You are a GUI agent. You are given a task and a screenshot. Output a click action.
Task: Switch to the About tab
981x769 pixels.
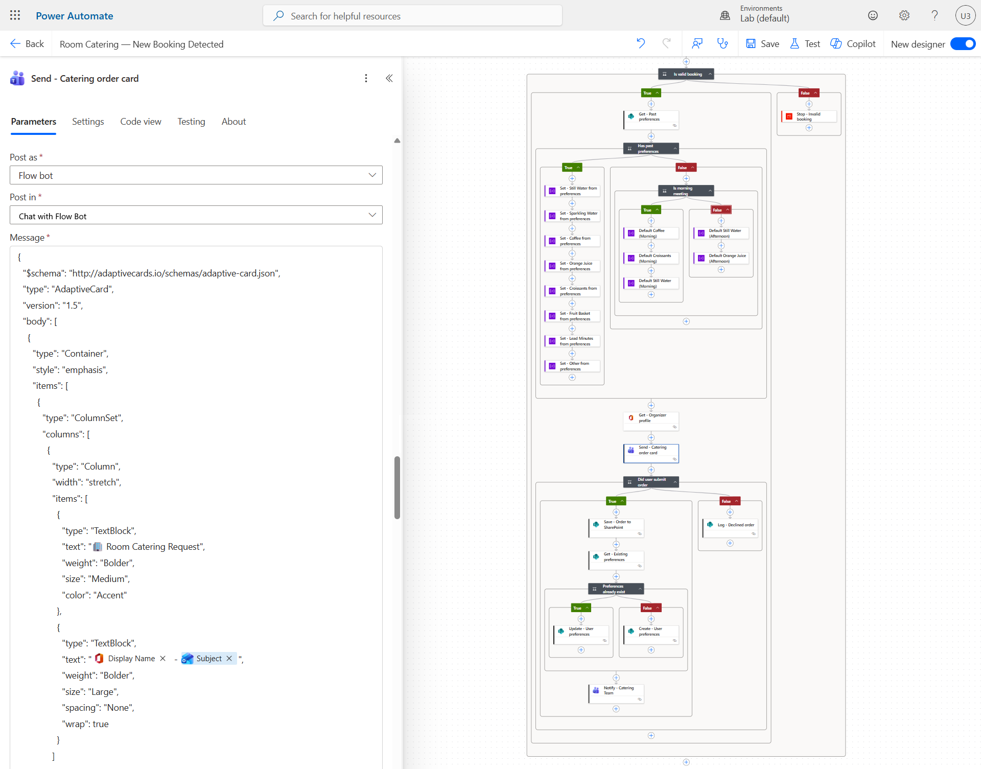coord(233,122)
